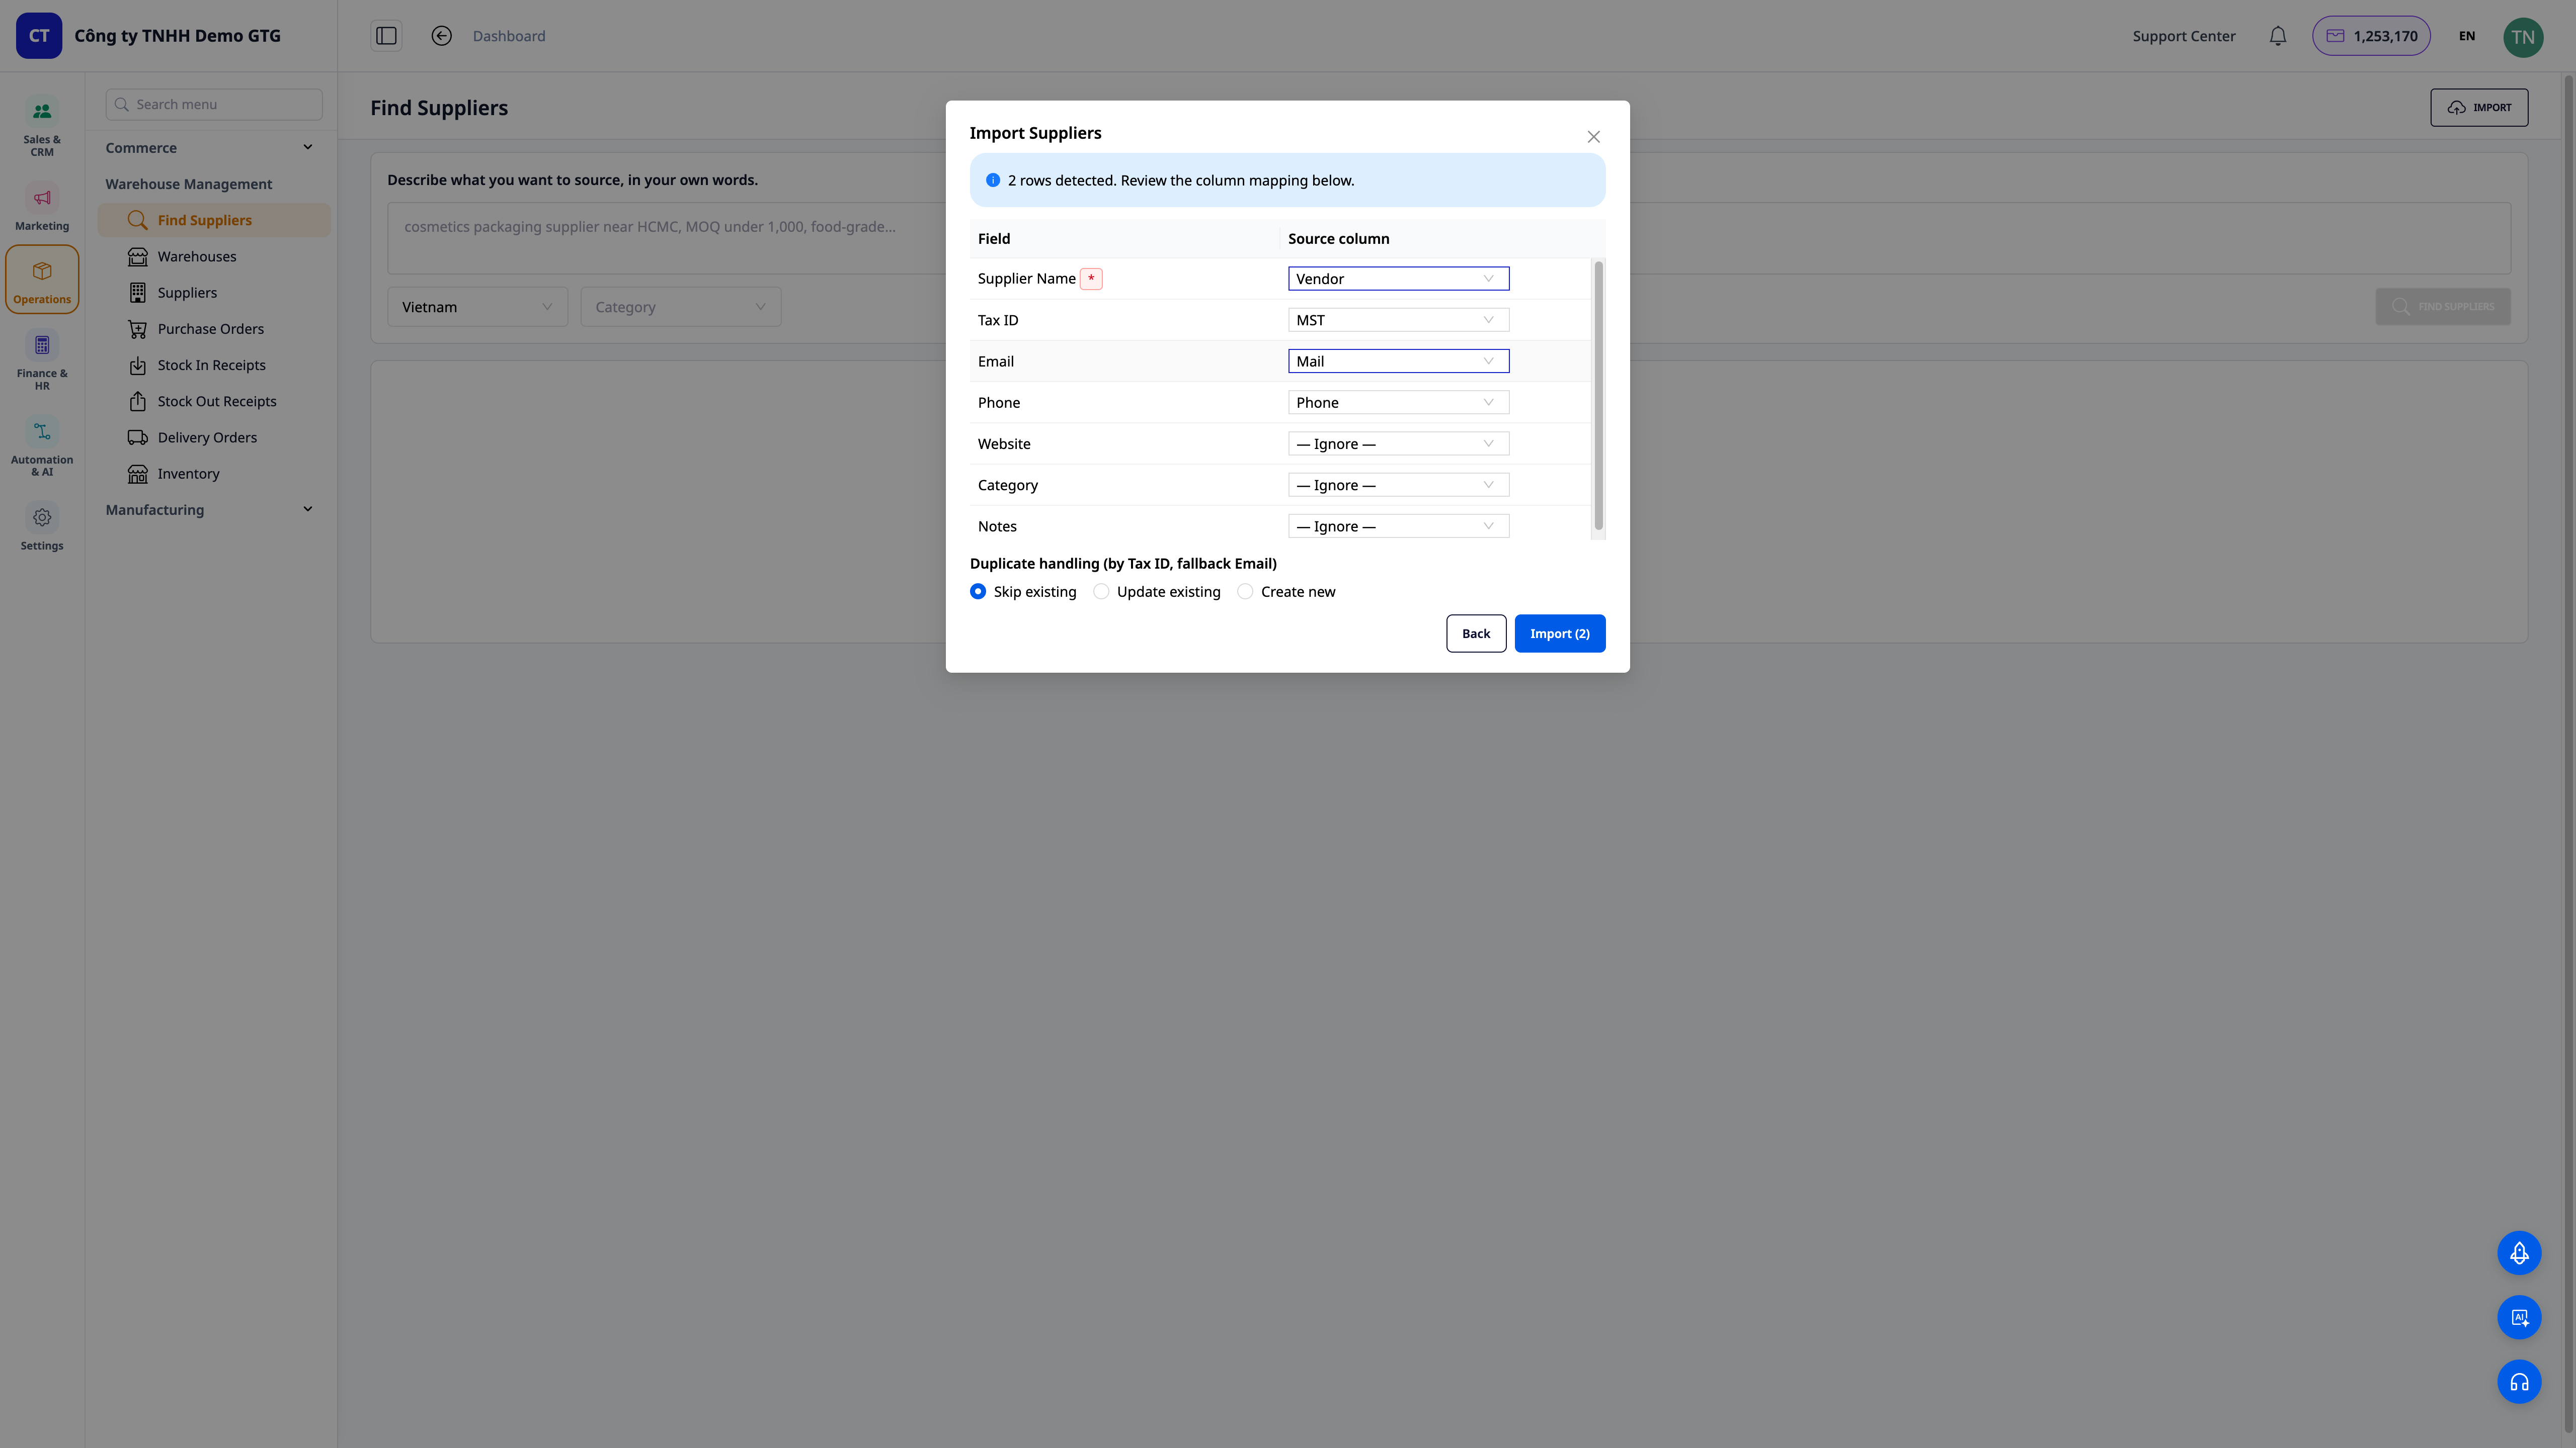2576x1448 pixels.
Task: Open the Automation & AI module icon
Action: click(x=42, y=432)
